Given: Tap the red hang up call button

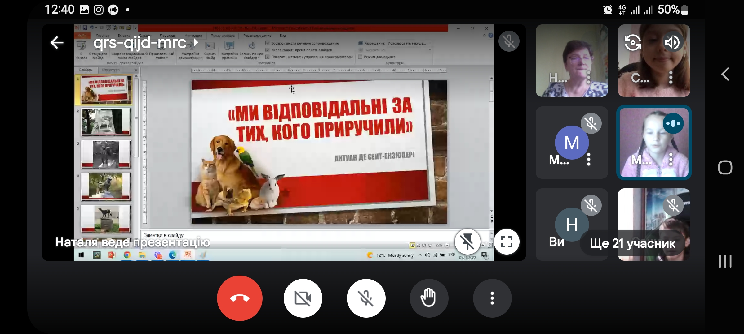Looking at the screenshot, I should click(x=240, y=298).
